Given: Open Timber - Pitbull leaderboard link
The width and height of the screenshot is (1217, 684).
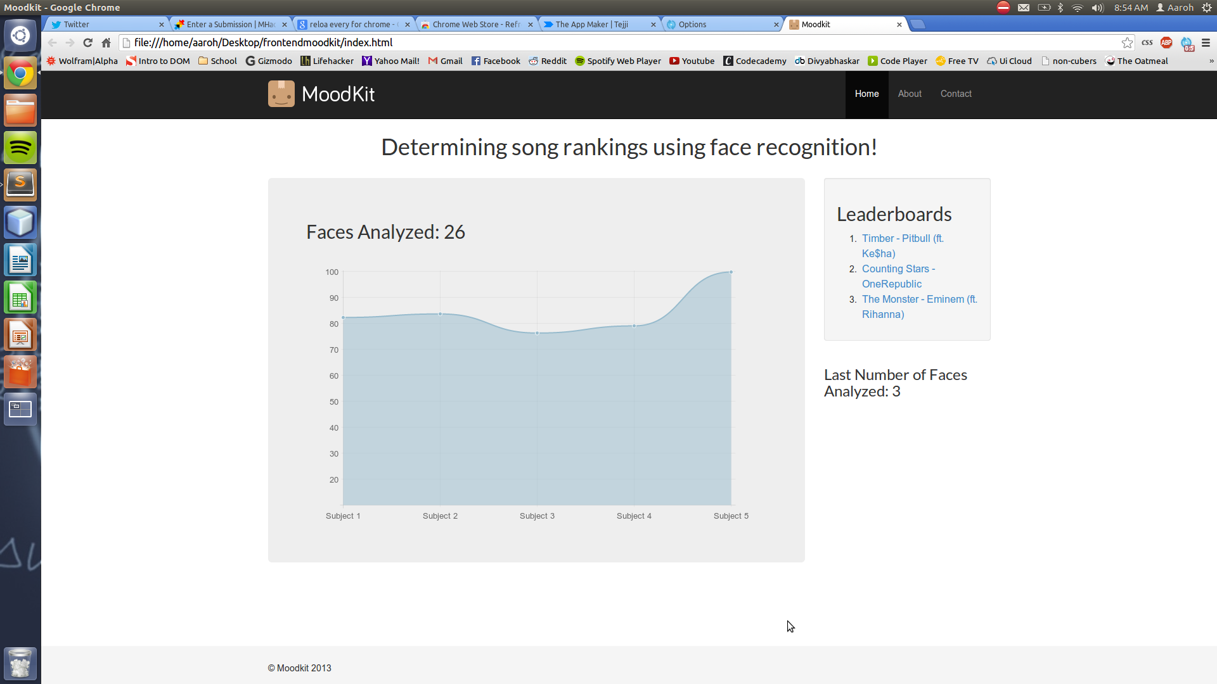Looking at the screenshot, I should [903, 239].
